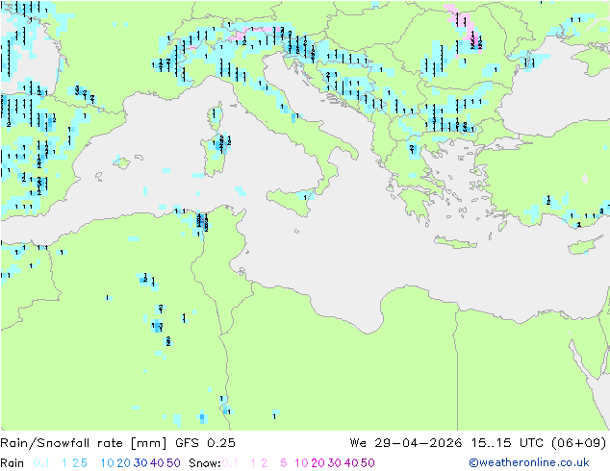Click the island of Corsica on the map
This screenshot has height=471, width=610.
pos(216,116)
